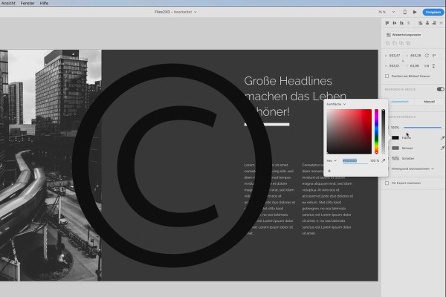Align selection to top edge

[x=387, y=23]
